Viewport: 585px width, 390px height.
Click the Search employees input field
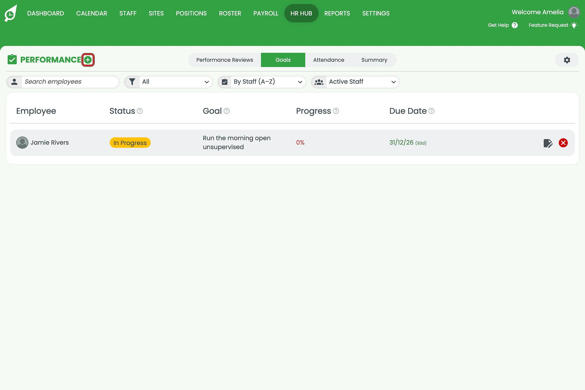[x=70, y=82]
